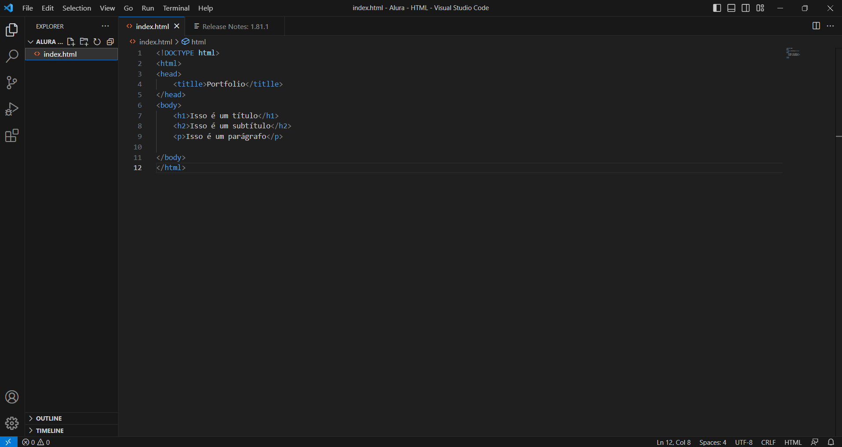Toggle the primary side bar
This screenshot has width=842, height=447.
pos(717,8)
